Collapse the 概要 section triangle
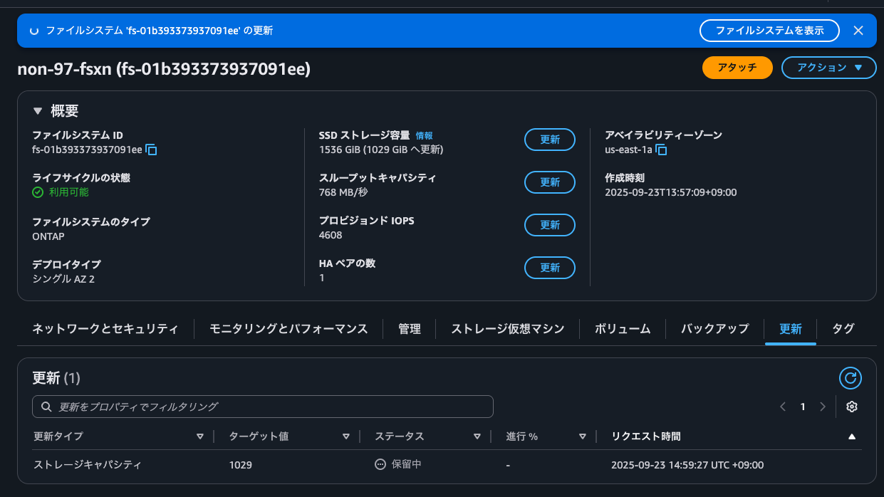The width and height of the screenshot is (884, 497). [38, 111]
